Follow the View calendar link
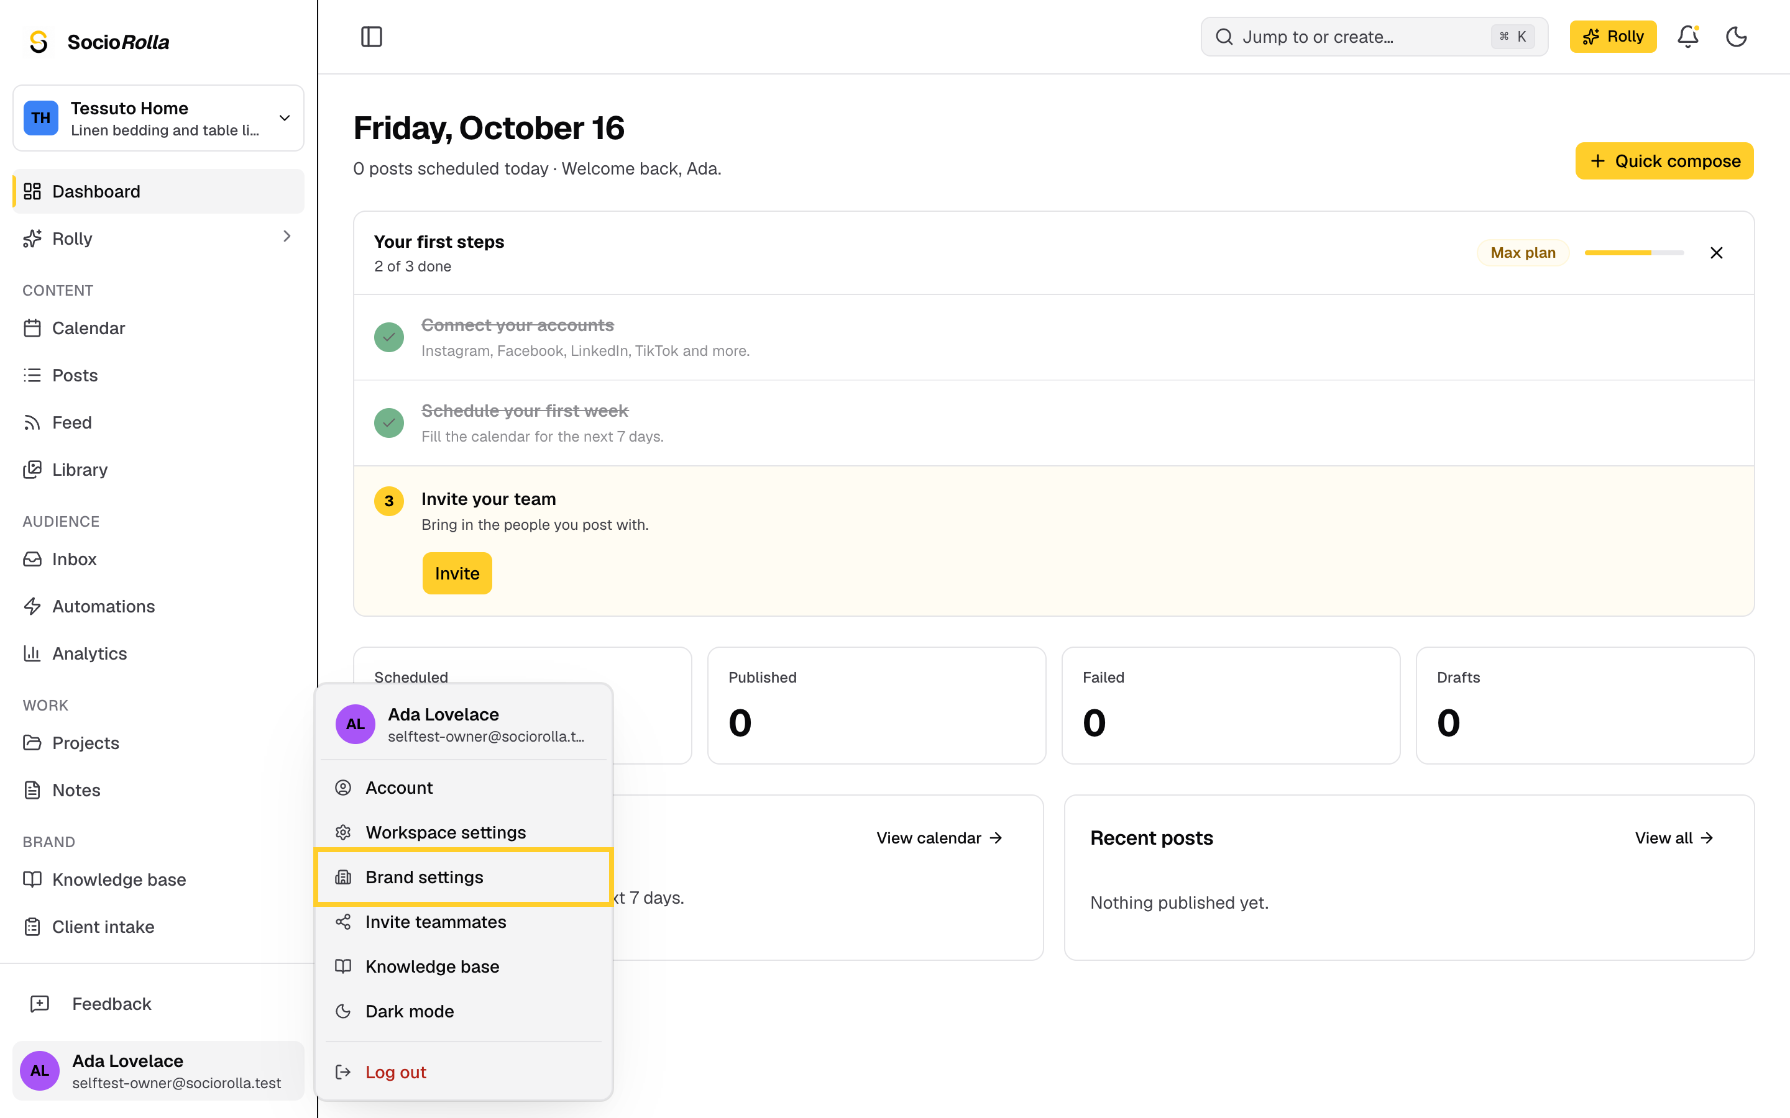Viewport: 1790px width, 1118px height. tap(939, 838)
